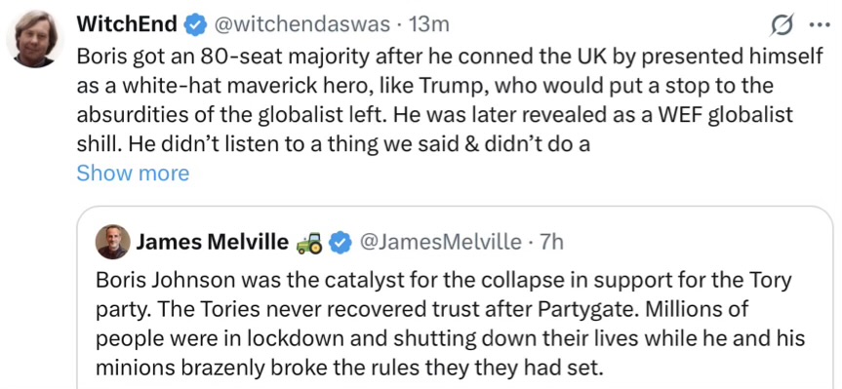Open James Melville's small avatar photo
This screenshot has width=842, height=389.
click(113, 242)
